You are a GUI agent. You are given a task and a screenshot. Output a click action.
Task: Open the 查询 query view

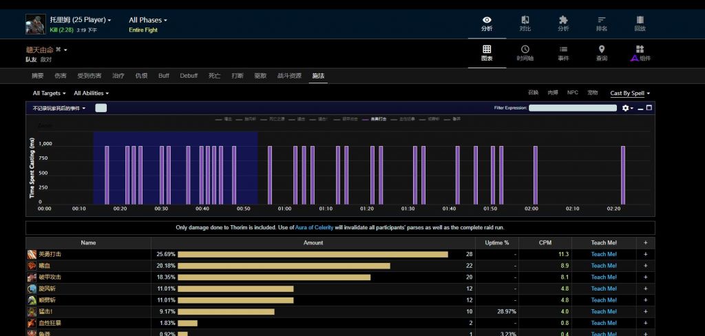602,53
